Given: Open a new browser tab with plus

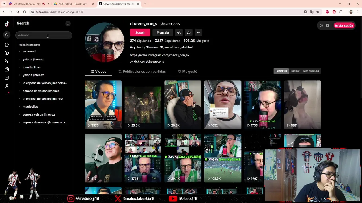Looking at the screenshot, I should point(145,4).
